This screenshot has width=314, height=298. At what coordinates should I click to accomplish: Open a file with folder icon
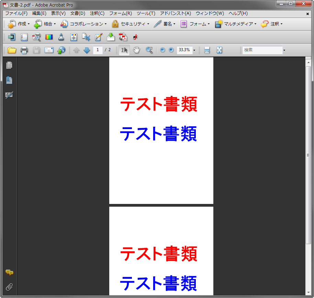pos(12,50)
